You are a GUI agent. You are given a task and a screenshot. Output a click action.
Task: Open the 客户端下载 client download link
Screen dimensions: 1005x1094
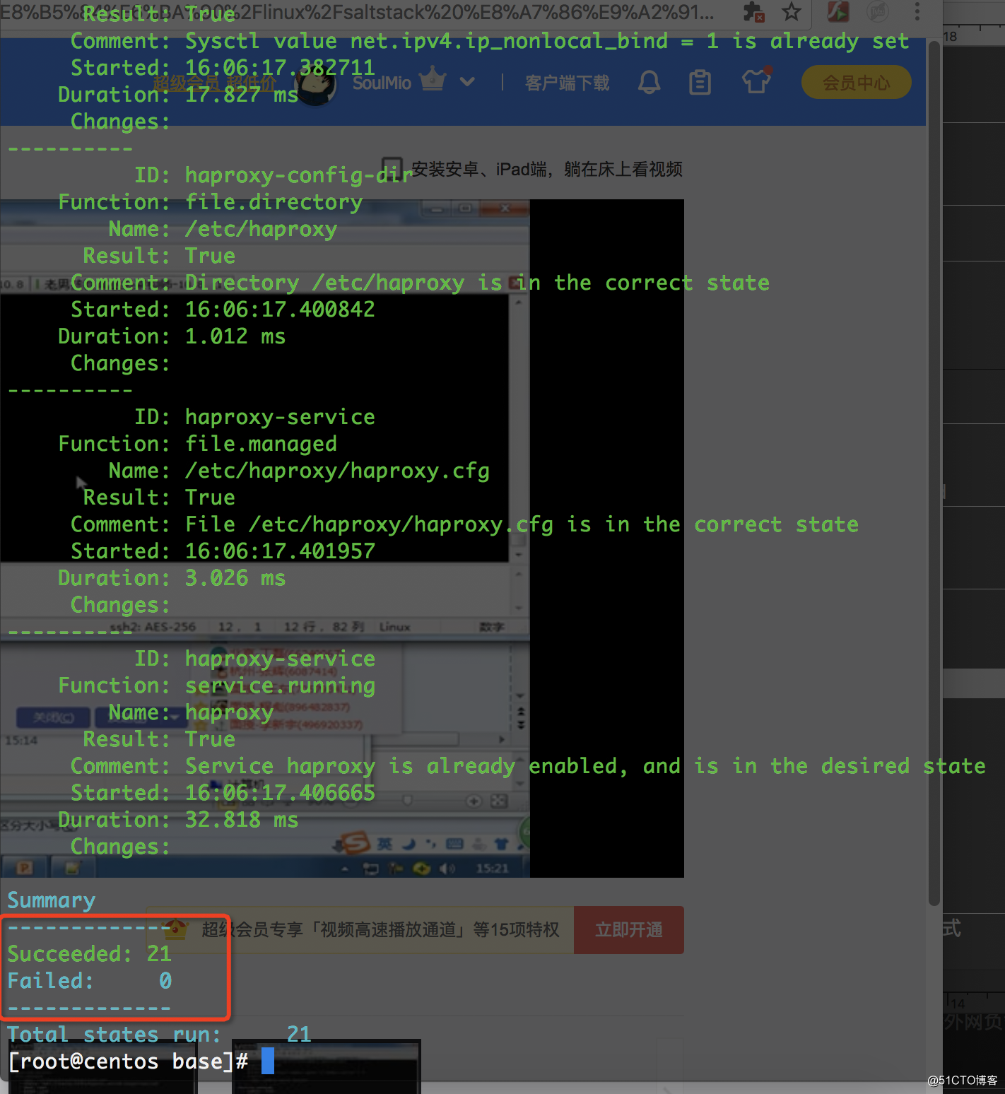[567, 83]
